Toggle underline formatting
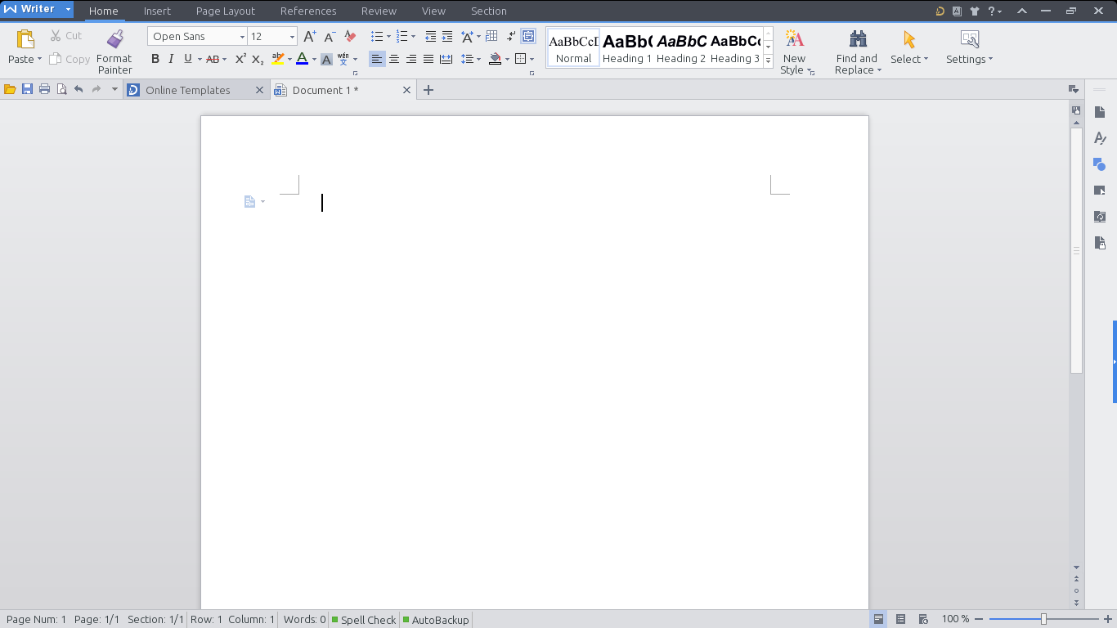The height and width of the screenshot is (628, 1117). pyautogui.click(x=187, y=59)
